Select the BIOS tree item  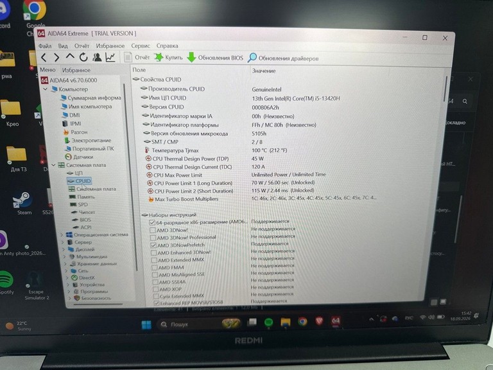coord(82,220)
